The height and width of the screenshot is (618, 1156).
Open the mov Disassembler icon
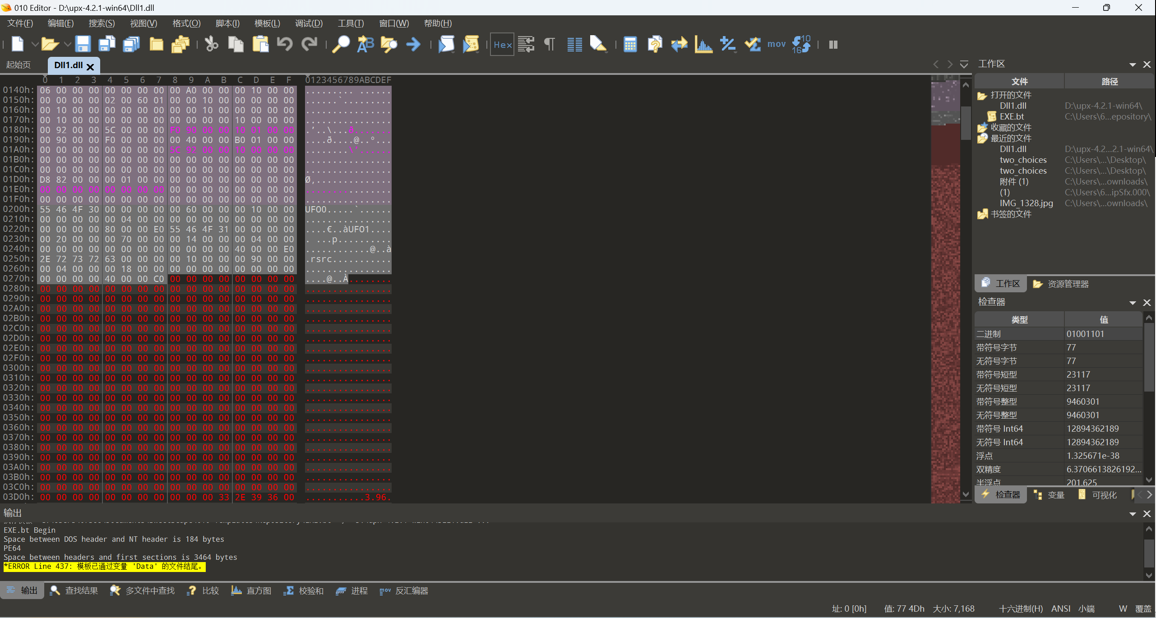coord(777,44)
